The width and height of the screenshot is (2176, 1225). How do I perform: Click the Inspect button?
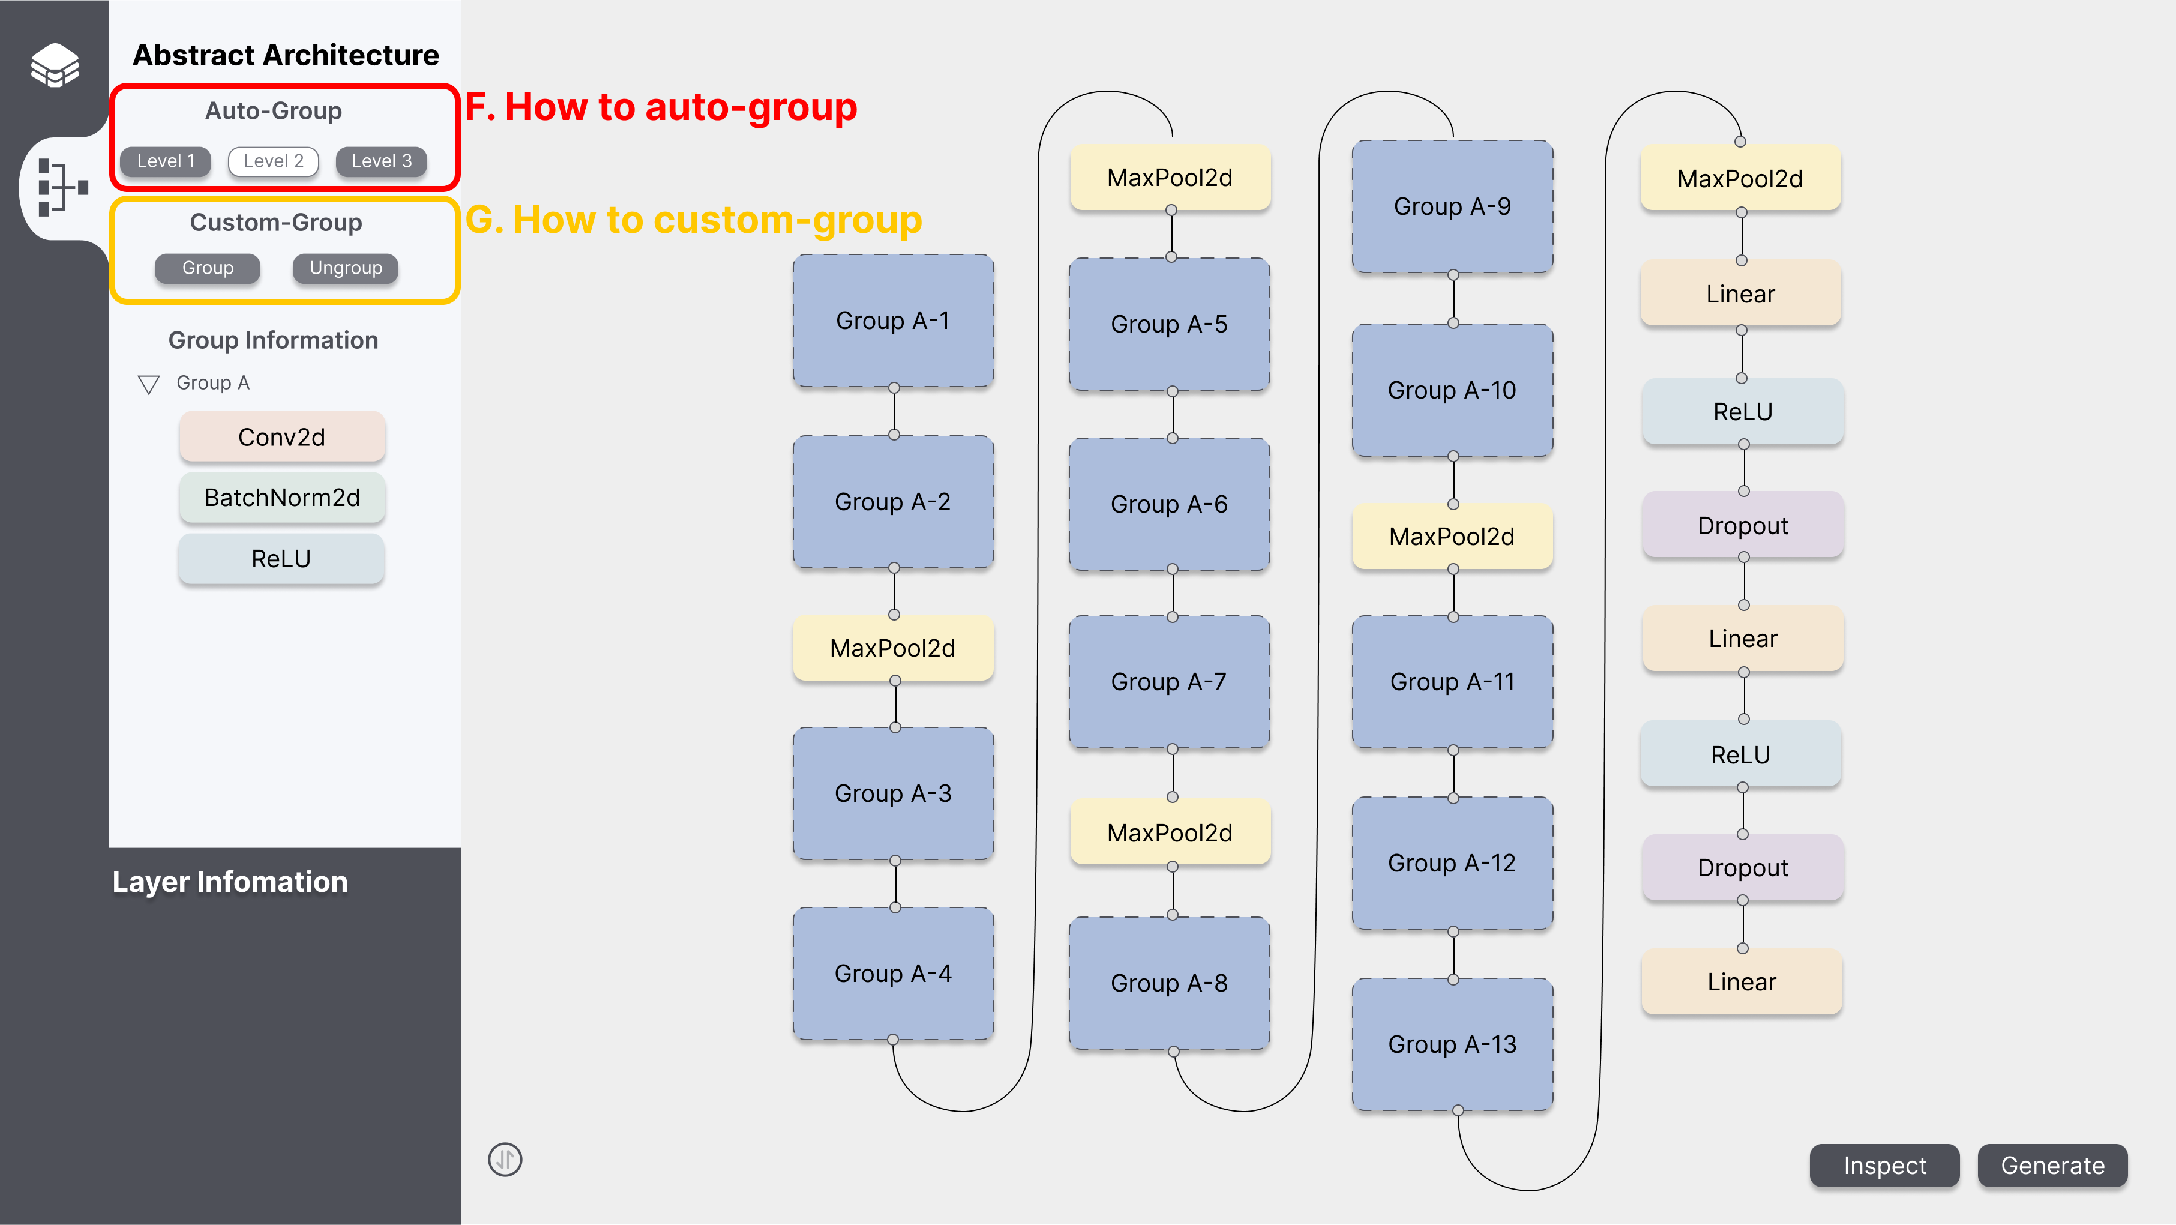point(1884,1165)
